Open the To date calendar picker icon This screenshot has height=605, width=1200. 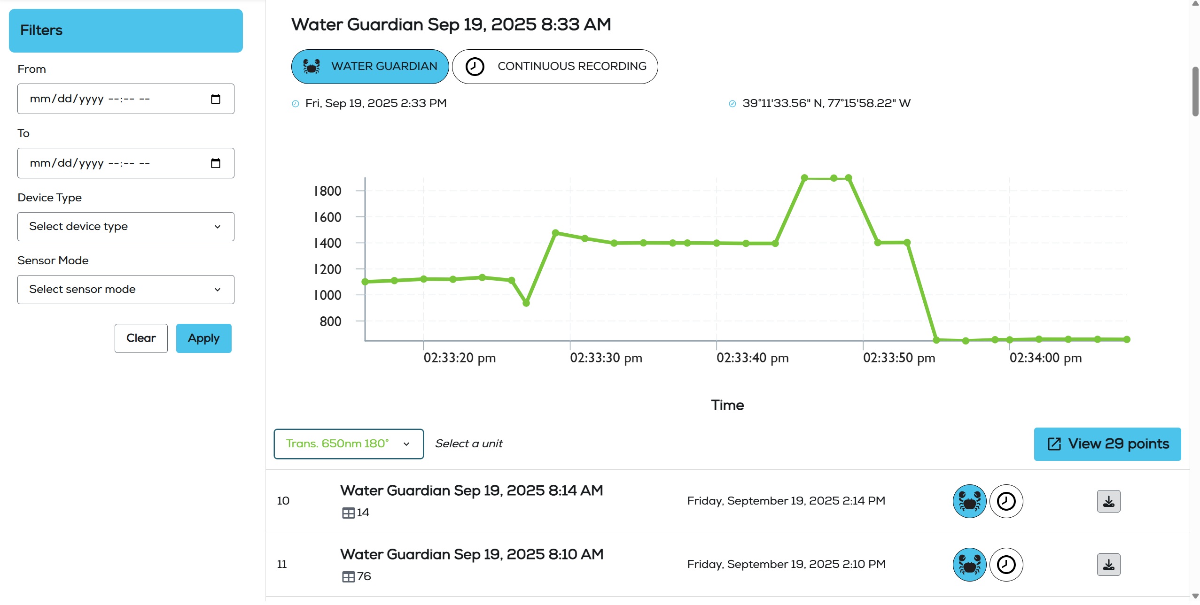click(216, 163)
